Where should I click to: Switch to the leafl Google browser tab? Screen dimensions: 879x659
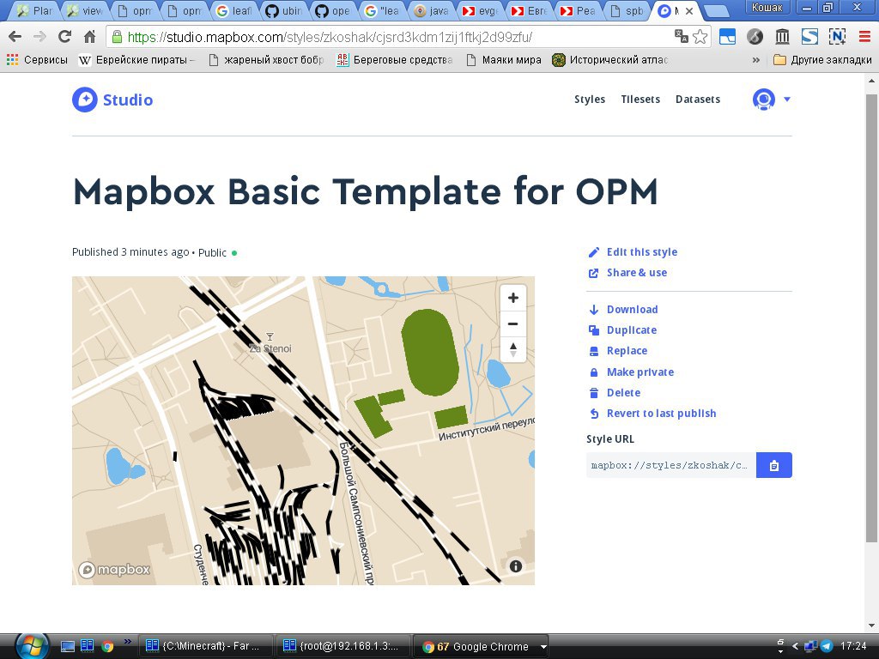click(233, 10)
